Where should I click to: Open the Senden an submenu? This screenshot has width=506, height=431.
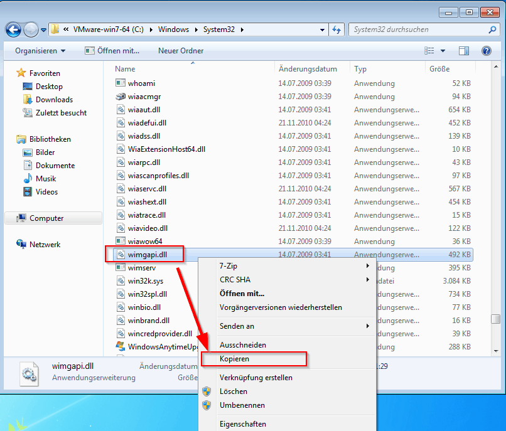pos(288,326)
